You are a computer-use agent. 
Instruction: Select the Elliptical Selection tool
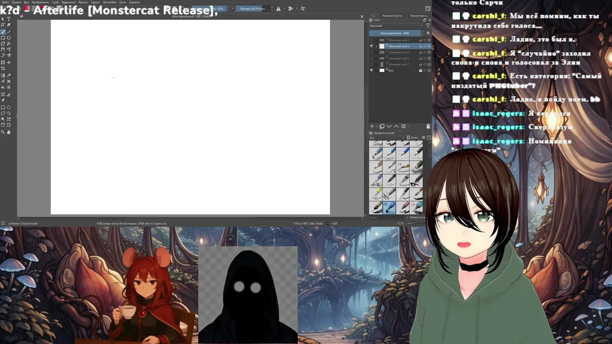point(9,107)
